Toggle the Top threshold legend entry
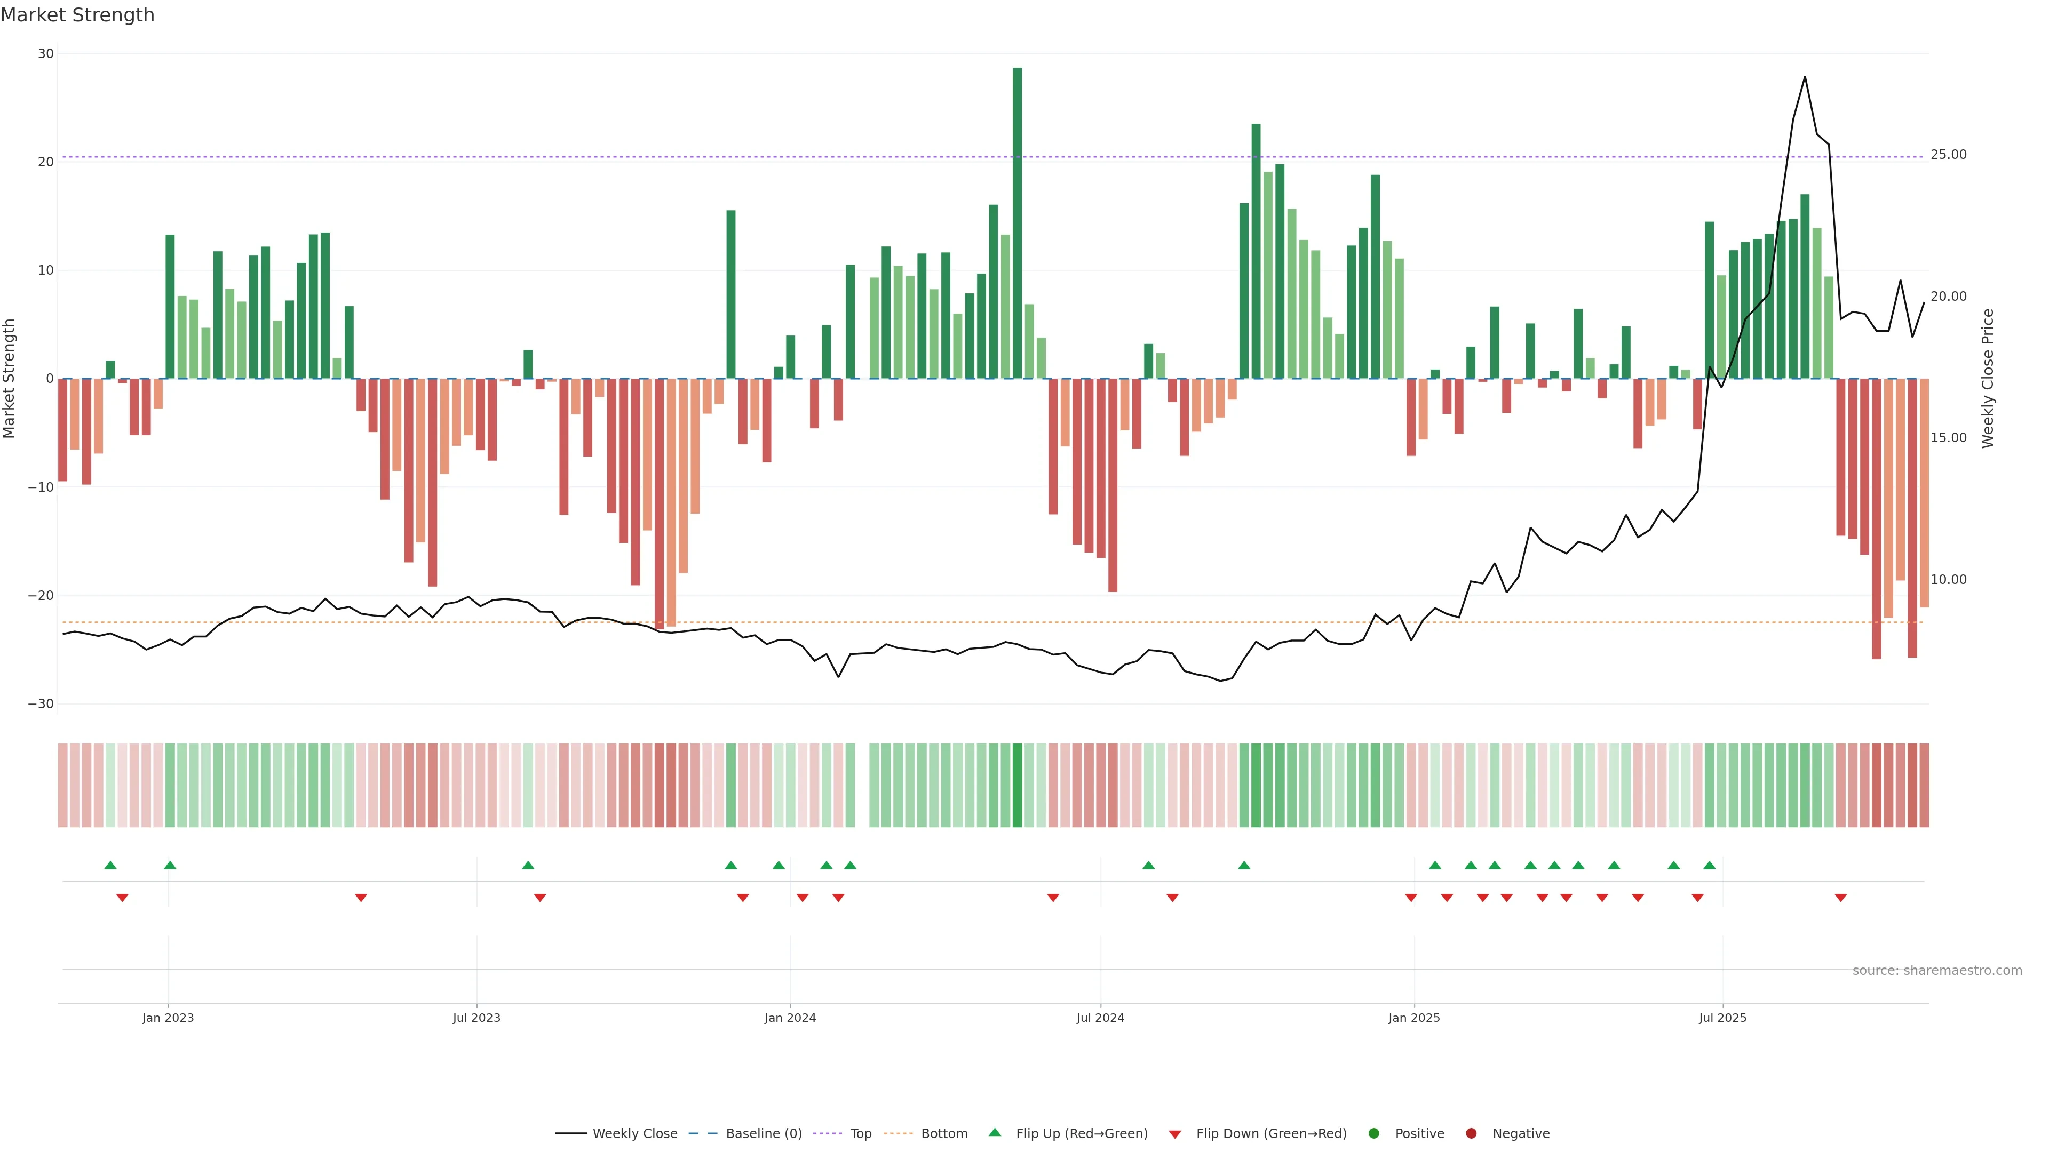This screenshot has height=1152, width=2049. point(860,1133)
